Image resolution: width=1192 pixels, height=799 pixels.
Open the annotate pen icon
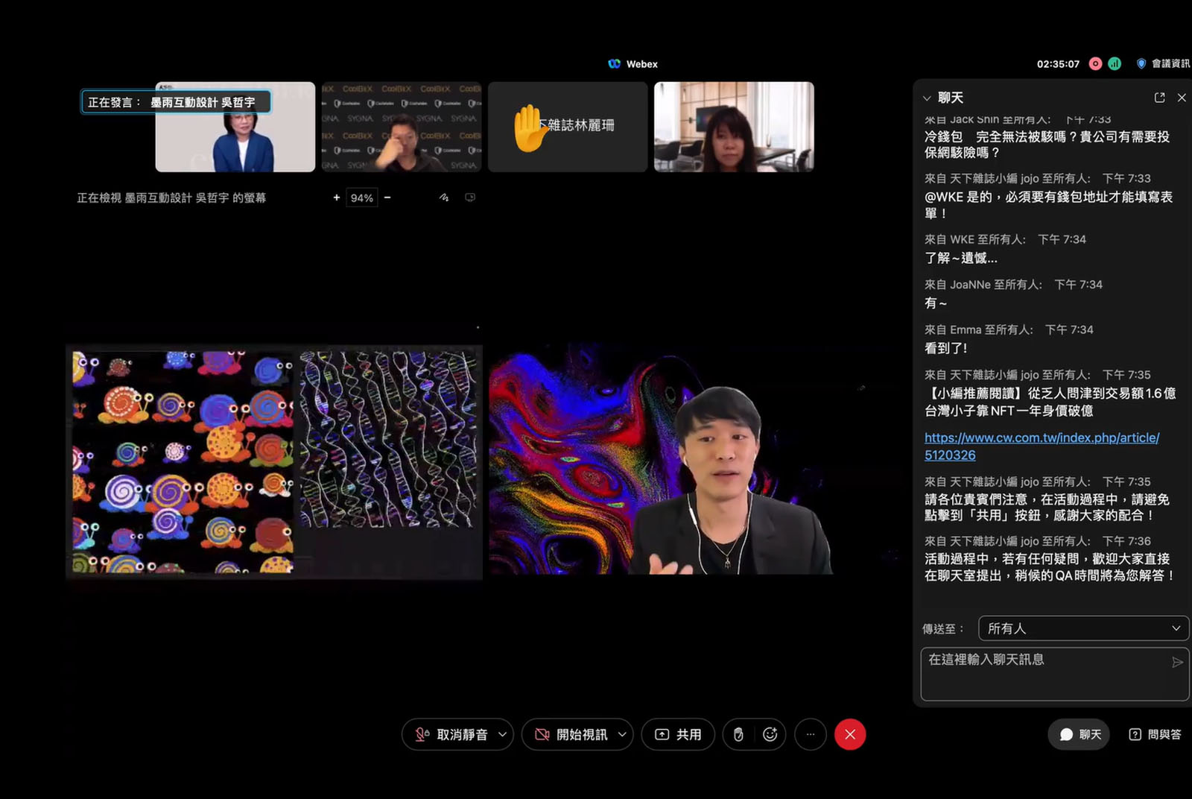tap(444, 198)
